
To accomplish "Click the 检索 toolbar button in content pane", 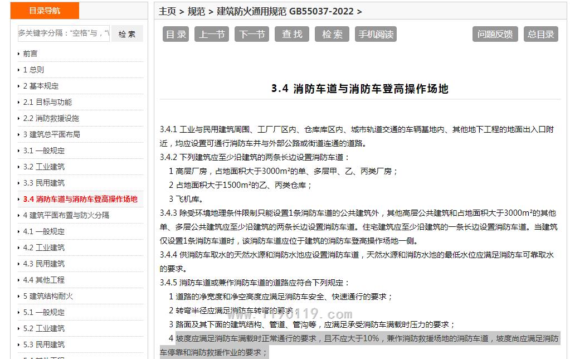I will point(332,34).
